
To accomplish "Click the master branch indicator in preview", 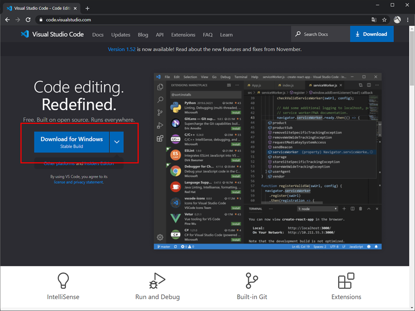I will click(164, 247).
